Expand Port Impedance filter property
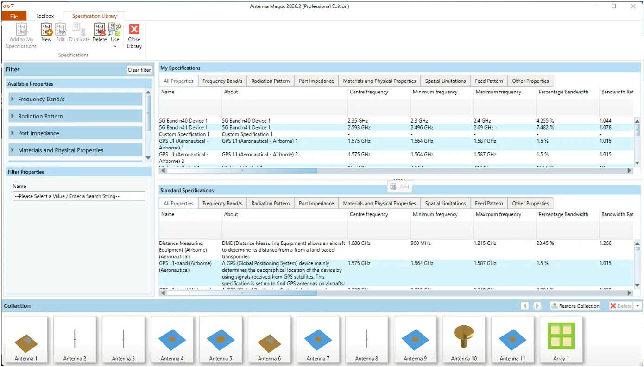This screenshot has width=644, height=367. pyautogui.click(x=76, y=133)
